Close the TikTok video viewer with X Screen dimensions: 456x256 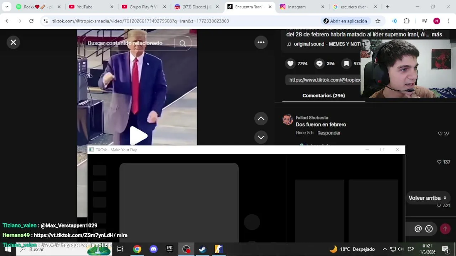13,42
